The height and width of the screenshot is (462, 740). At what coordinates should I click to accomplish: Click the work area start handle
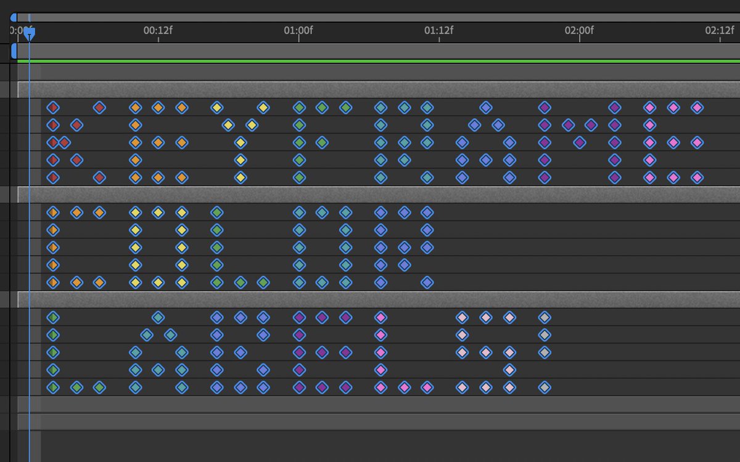coord(14,52)
